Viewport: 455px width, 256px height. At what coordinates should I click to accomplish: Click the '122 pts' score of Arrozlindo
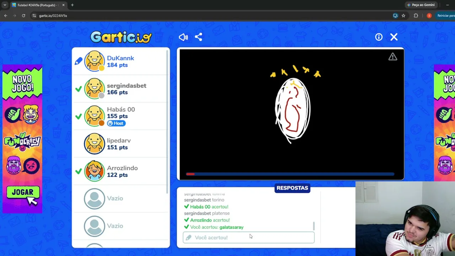click(x=117, y=175)
